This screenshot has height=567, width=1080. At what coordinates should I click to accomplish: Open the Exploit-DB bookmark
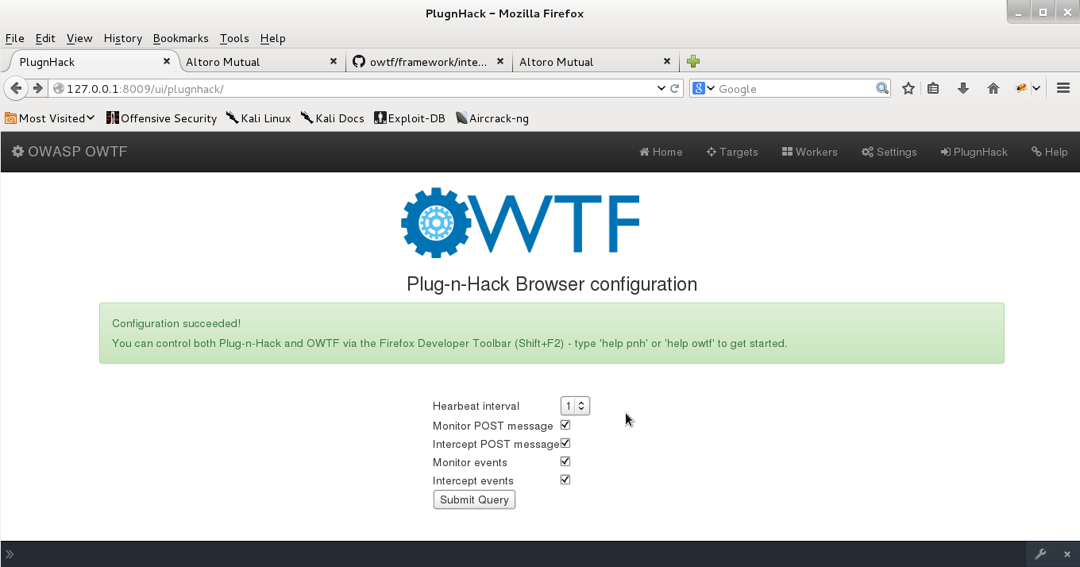pyautogui.click(x=410, y=118)
